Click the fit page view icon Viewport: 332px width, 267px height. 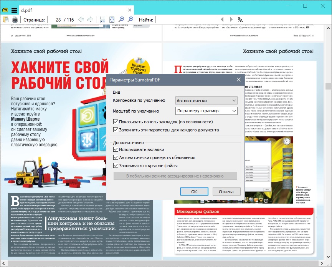[112, 20]
